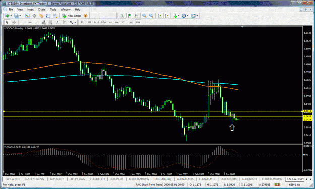Open the Navigator panel icon
The image size is (315, 189).
(41, 16)
